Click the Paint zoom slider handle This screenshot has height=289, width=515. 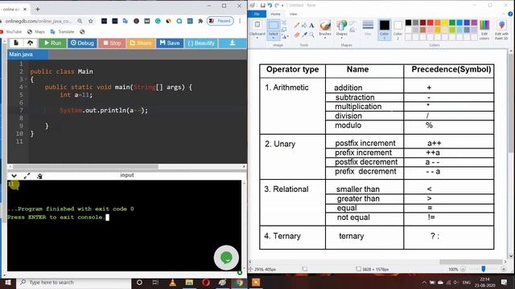(x=483, y=269)
